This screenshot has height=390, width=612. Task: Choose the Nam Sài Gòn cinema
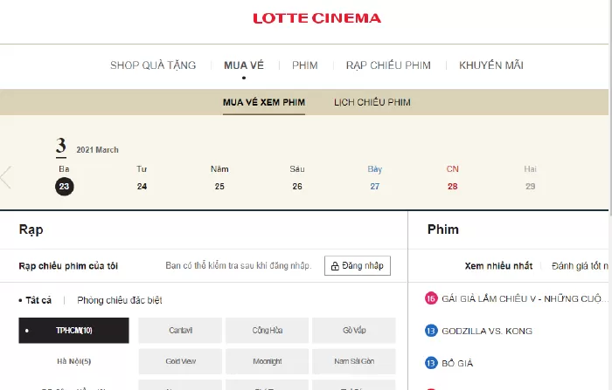coord(354,361)
